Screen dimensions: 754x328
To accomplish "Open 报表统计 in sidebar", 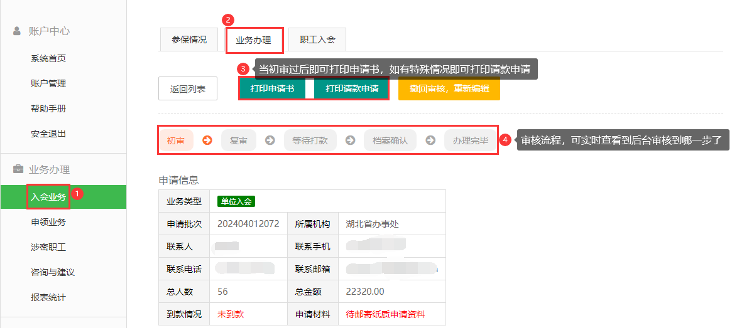I will pyautogui.click(x=48, y=297).
